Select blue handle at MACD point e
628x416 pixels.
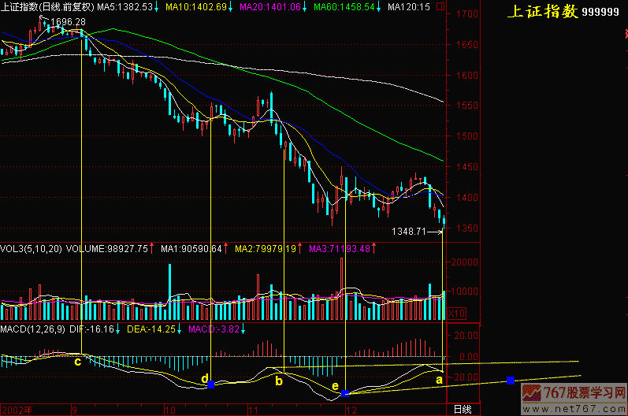pyautogui.click(x=345, y=392)
